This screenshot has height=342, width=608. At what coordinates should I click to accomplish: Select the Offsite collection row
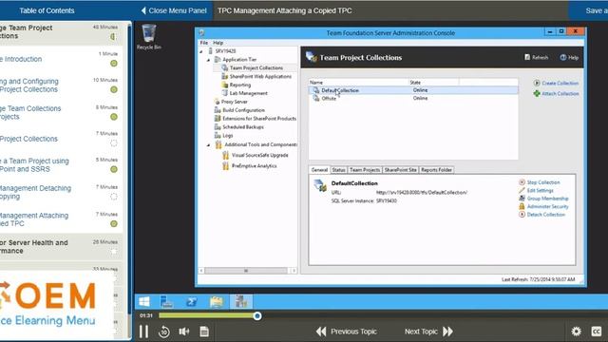click(x=413, y=99)
